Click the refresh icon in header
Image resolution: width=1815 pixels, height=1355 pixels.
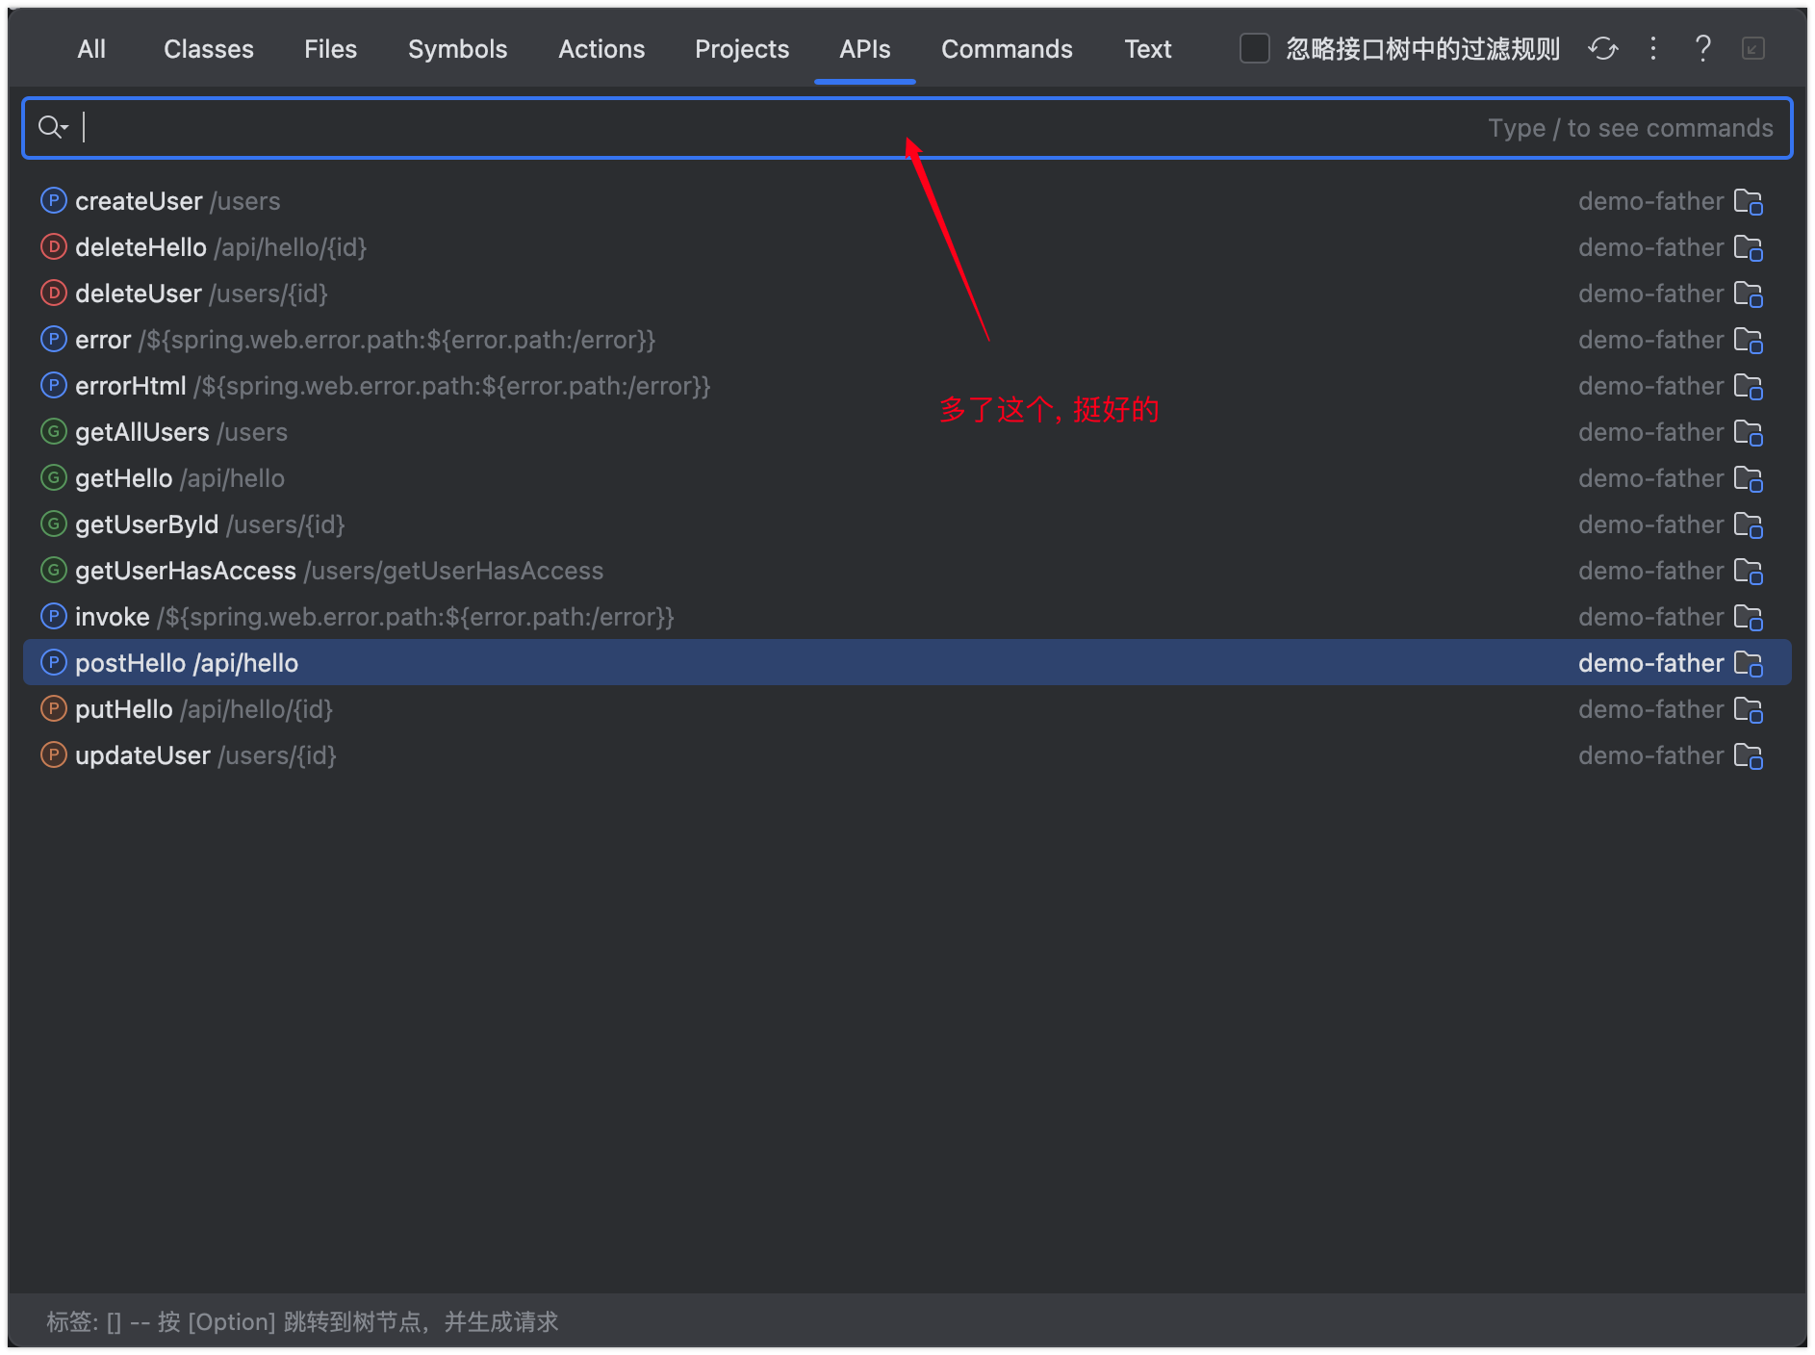[x=1603, y=48]
